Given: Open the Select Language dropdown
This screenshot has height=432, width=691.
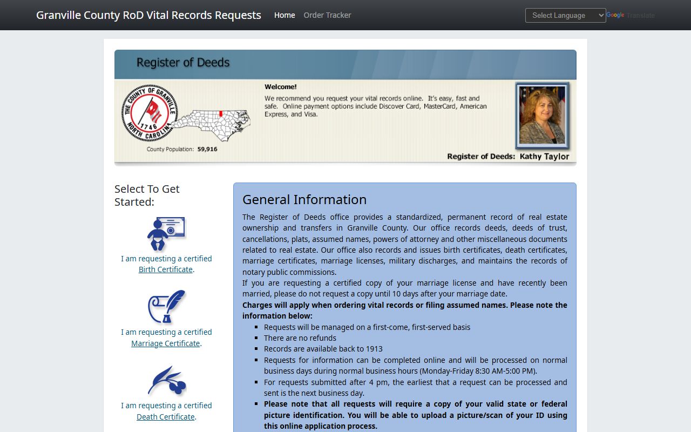Looking at the screenshot, I should [x=566, y=15].
